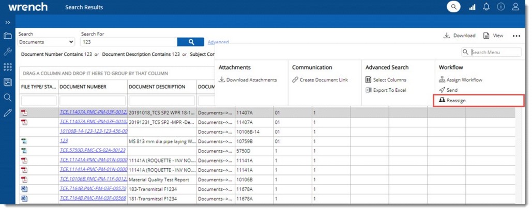Open the folder icon in left sidebar
Image resolution: width=532 pixels, height=211 pixels.
pyautogui.click(x=8, y=36)
